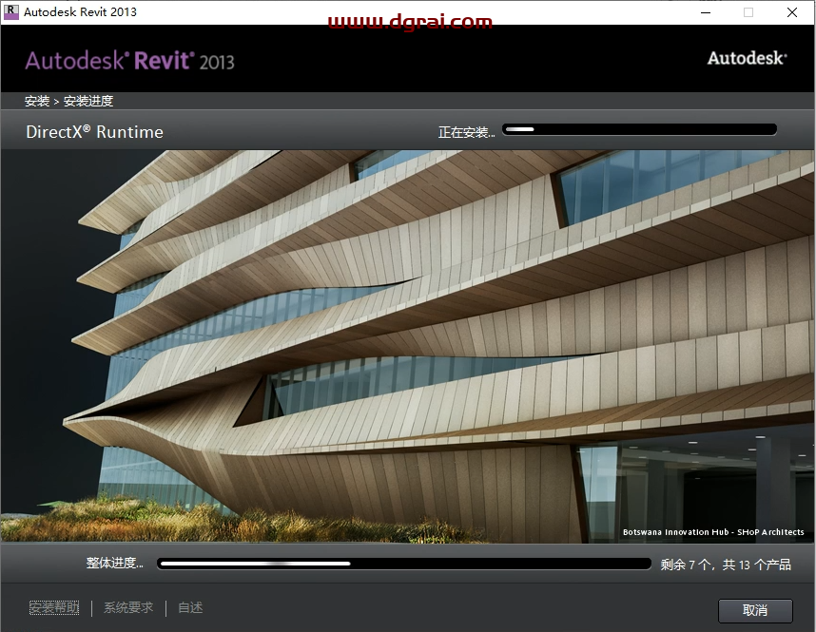Open the 自述 readme link
Screen dimensions: 816x632
pyautogui.click(x=189, y=607)
